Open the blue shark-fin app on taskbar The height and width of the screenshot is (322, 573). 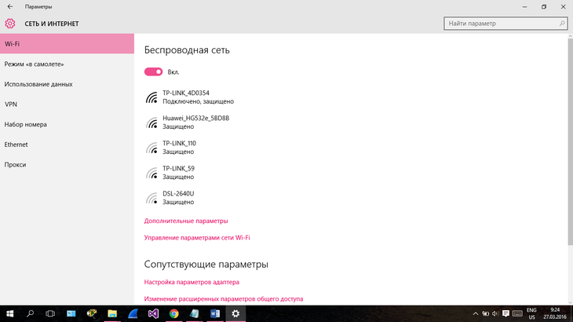(133, 313)
